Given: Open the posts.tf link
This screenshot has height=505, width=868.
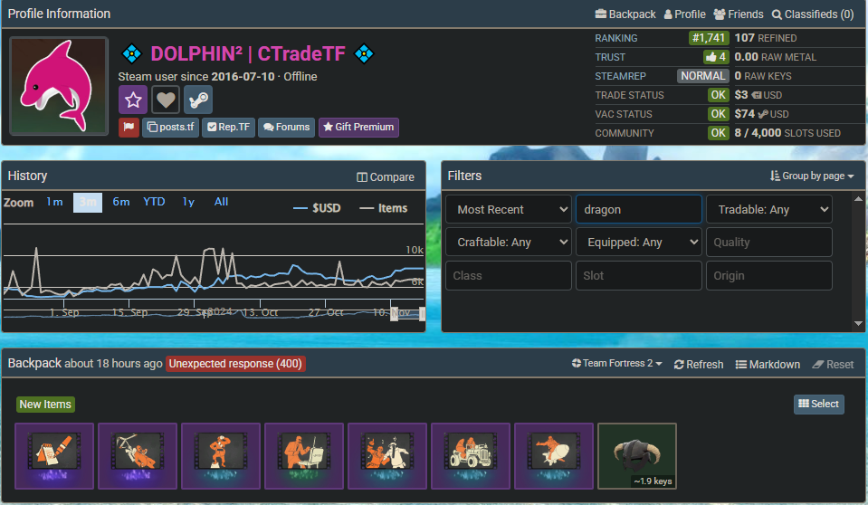Looking at the screenshot, I should (x=170, y=128).
